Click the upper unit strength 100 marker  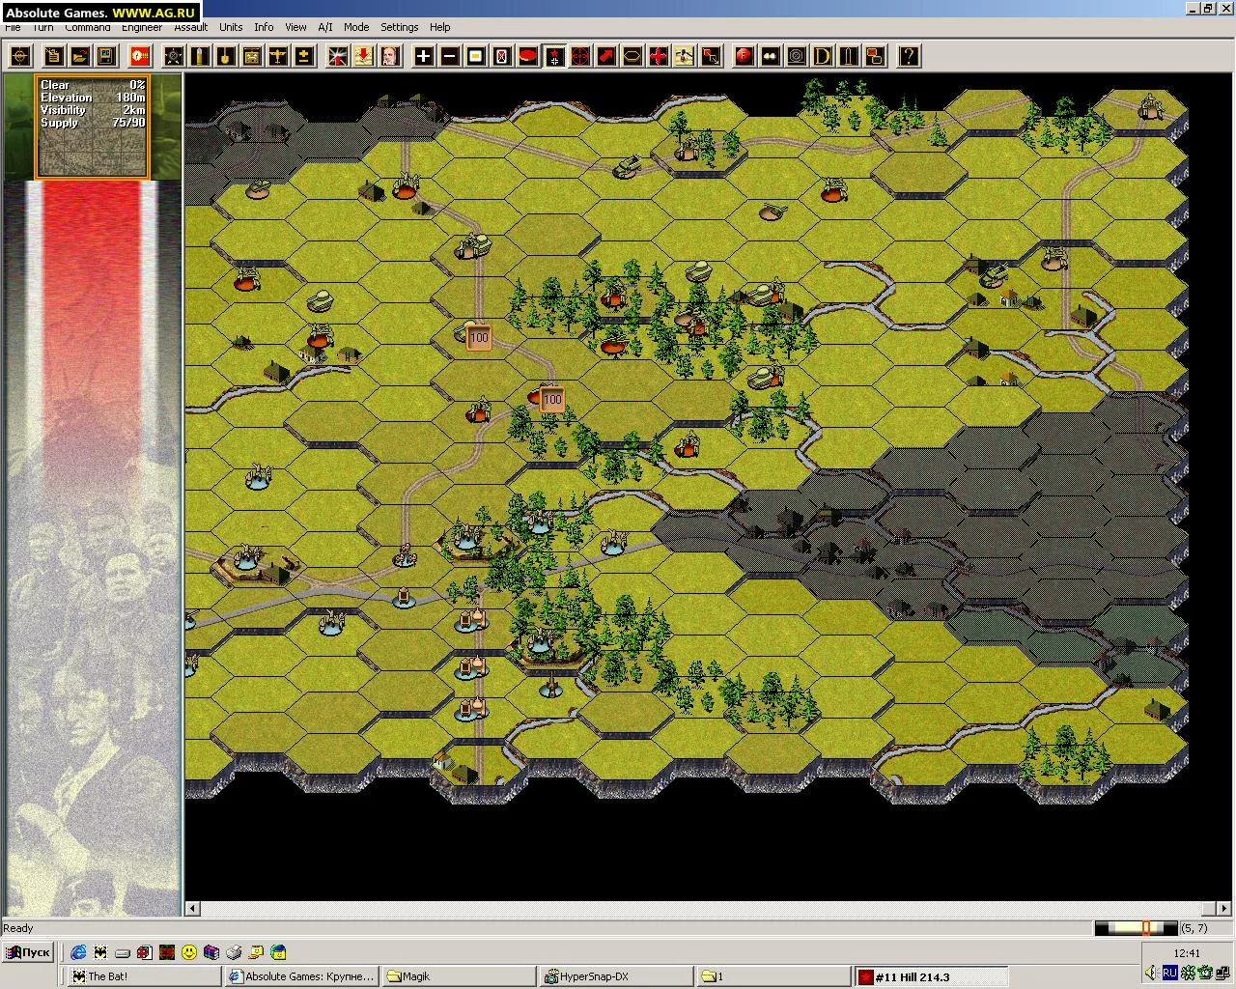coord(478,338)
